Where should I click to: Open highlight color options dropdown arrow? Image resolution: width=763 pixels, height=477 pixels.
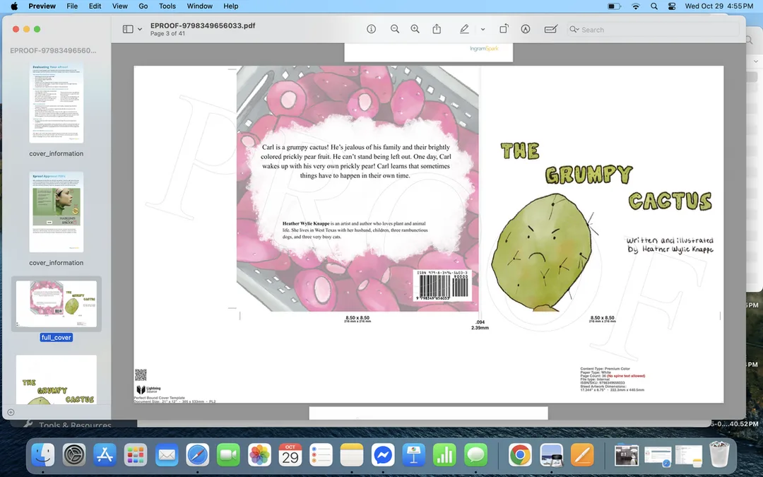pos(483,29)
